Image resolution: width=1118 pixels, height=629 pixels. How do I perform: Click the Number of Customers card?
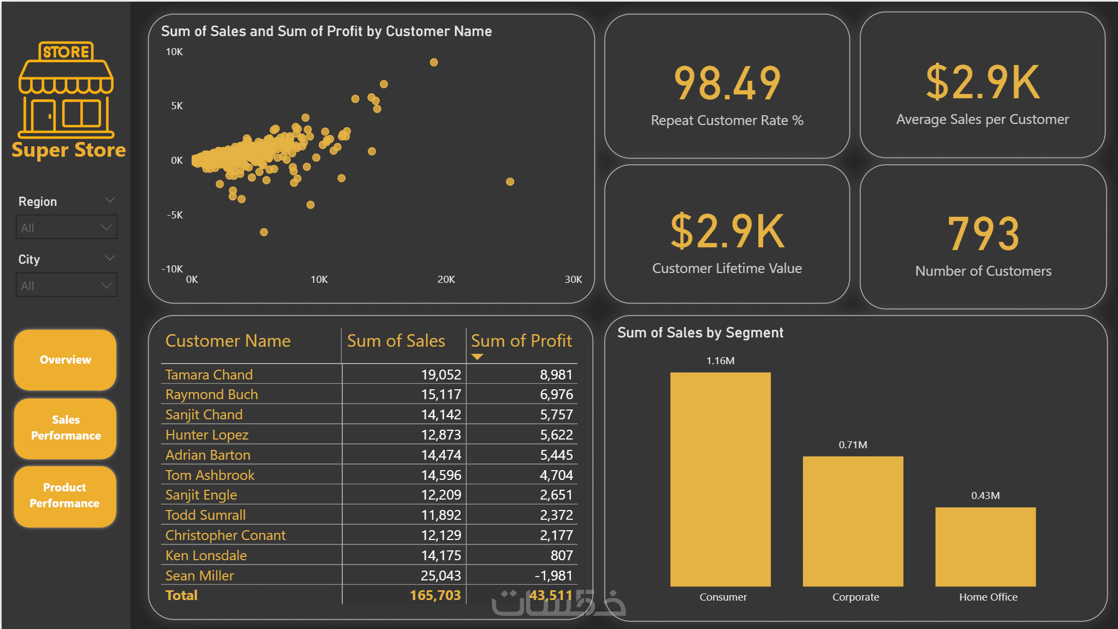click(x=983, y=238)
